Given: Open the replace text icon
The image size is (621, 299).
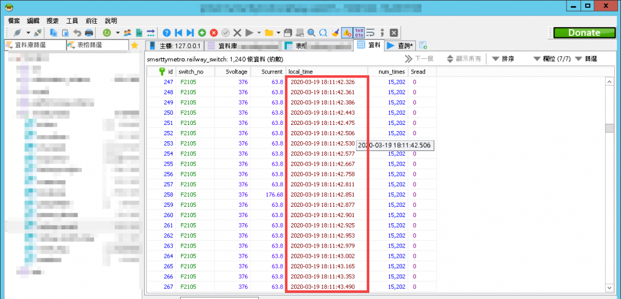Looking at the screenshot, I should [324, 33].
